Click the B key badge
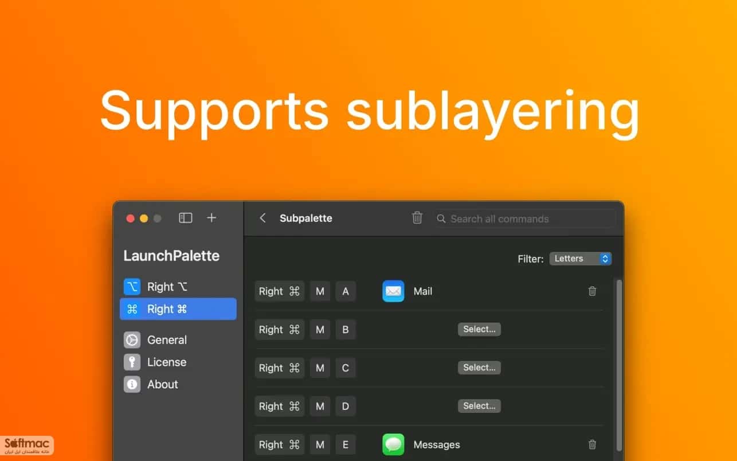The width and height of the screenshot is (737, 461). tap(346, 330)
